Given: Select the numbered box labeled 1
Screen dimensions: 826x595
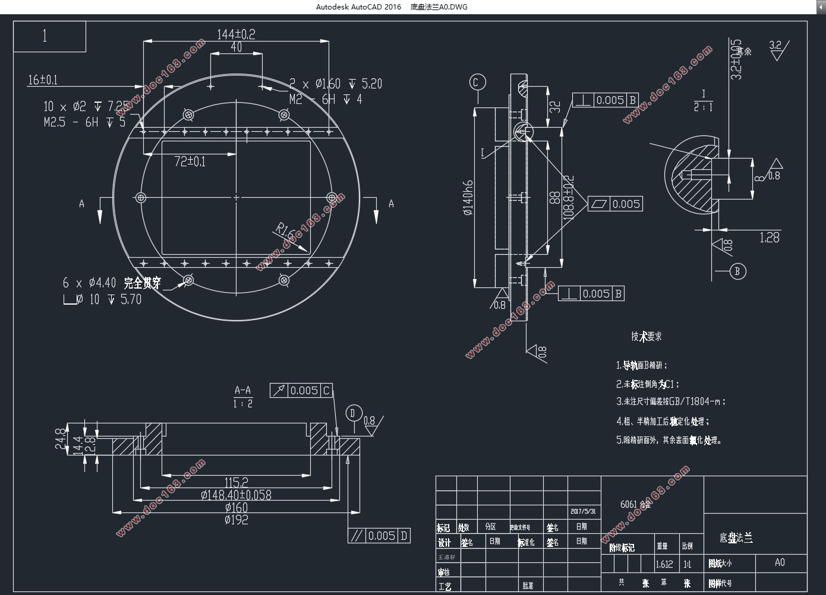Looking at the screenshot, I should pyautogui.click(x=50, y=36).
